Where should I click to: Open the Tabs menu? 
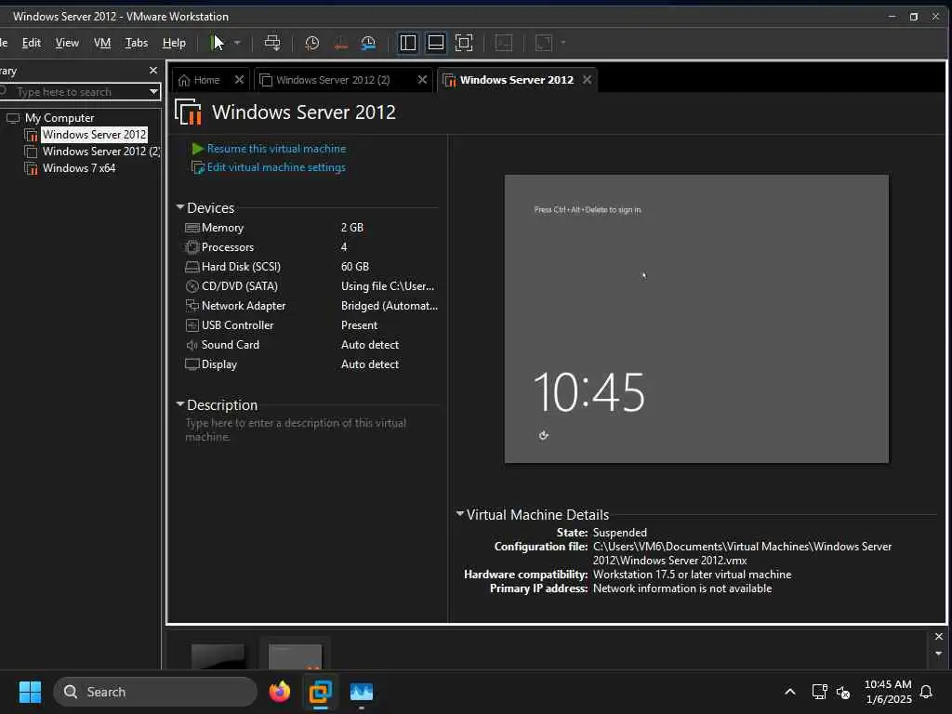[137, 43]
